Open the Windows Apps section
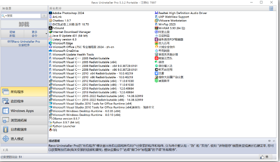280x162 pixels. (24, 111)
